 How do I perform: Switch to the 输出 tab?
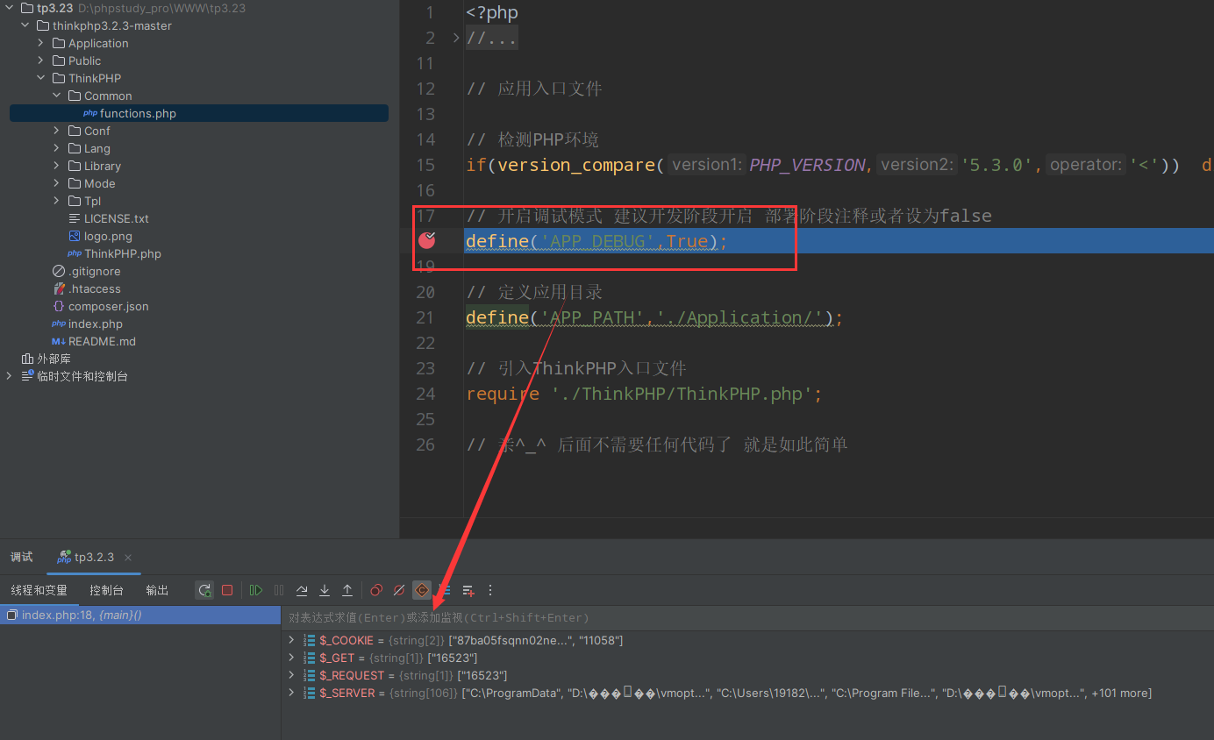point(157,590)
